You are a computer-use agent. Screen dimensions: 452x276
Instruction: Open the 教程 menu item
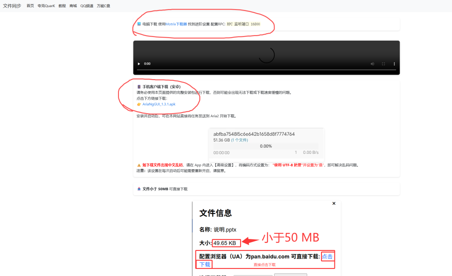pyautogui.click(x=62, y=6)
